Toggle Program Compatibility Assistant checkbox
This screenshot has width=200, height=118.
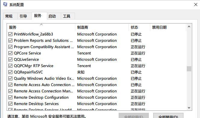[10, 47]
